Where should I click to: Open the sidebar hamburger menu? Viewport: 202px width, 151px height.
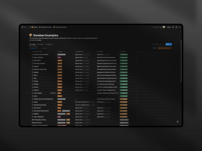click(x=22, y=27)
